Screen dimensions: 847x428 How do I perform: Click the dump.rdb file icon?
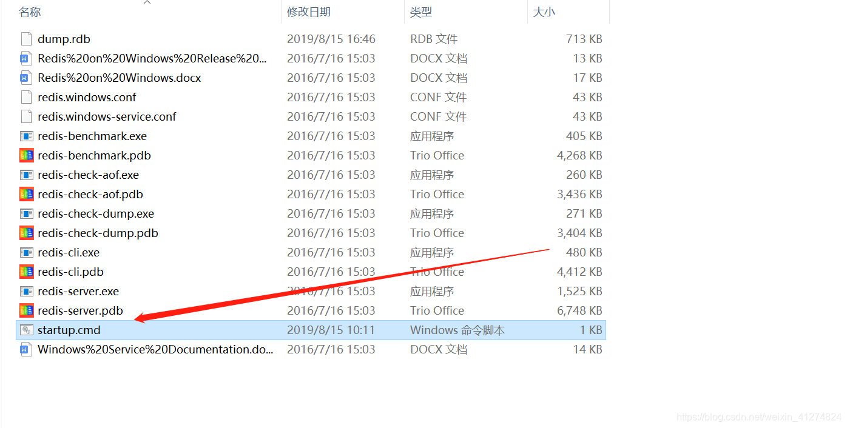click(26, 39)
